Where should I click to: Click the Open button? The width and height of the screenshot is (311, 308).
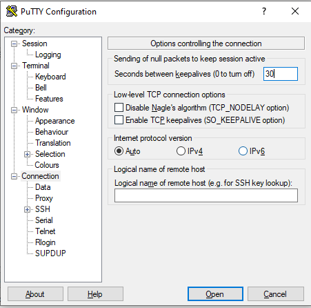click(x=215, y=294)
